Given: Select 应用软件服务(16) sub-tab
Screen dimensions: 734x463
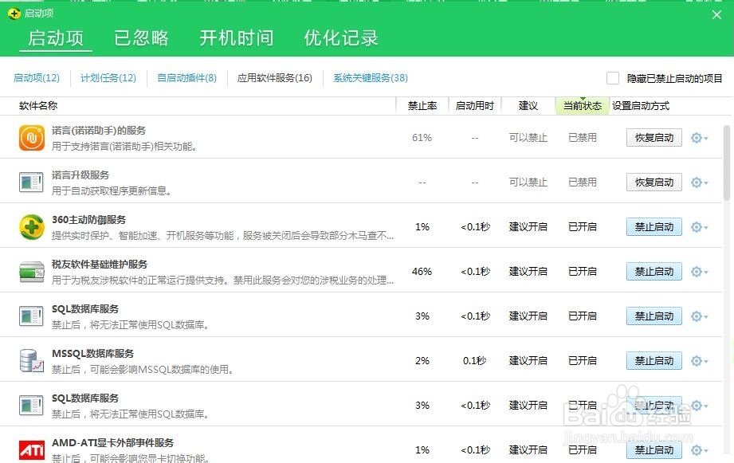Looking at the screenshot, I should [x=275, y=78].
